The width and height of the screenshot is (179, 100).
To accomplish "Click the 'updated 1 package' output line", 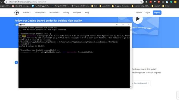I will click(32, 46).
